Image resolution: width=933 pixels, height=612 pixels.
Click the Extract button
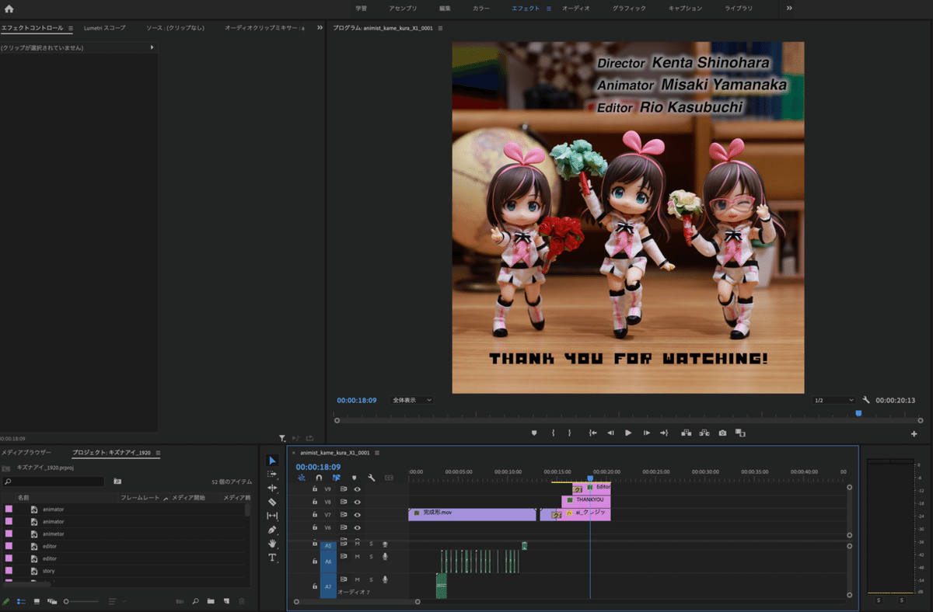(x=704, y=433)
